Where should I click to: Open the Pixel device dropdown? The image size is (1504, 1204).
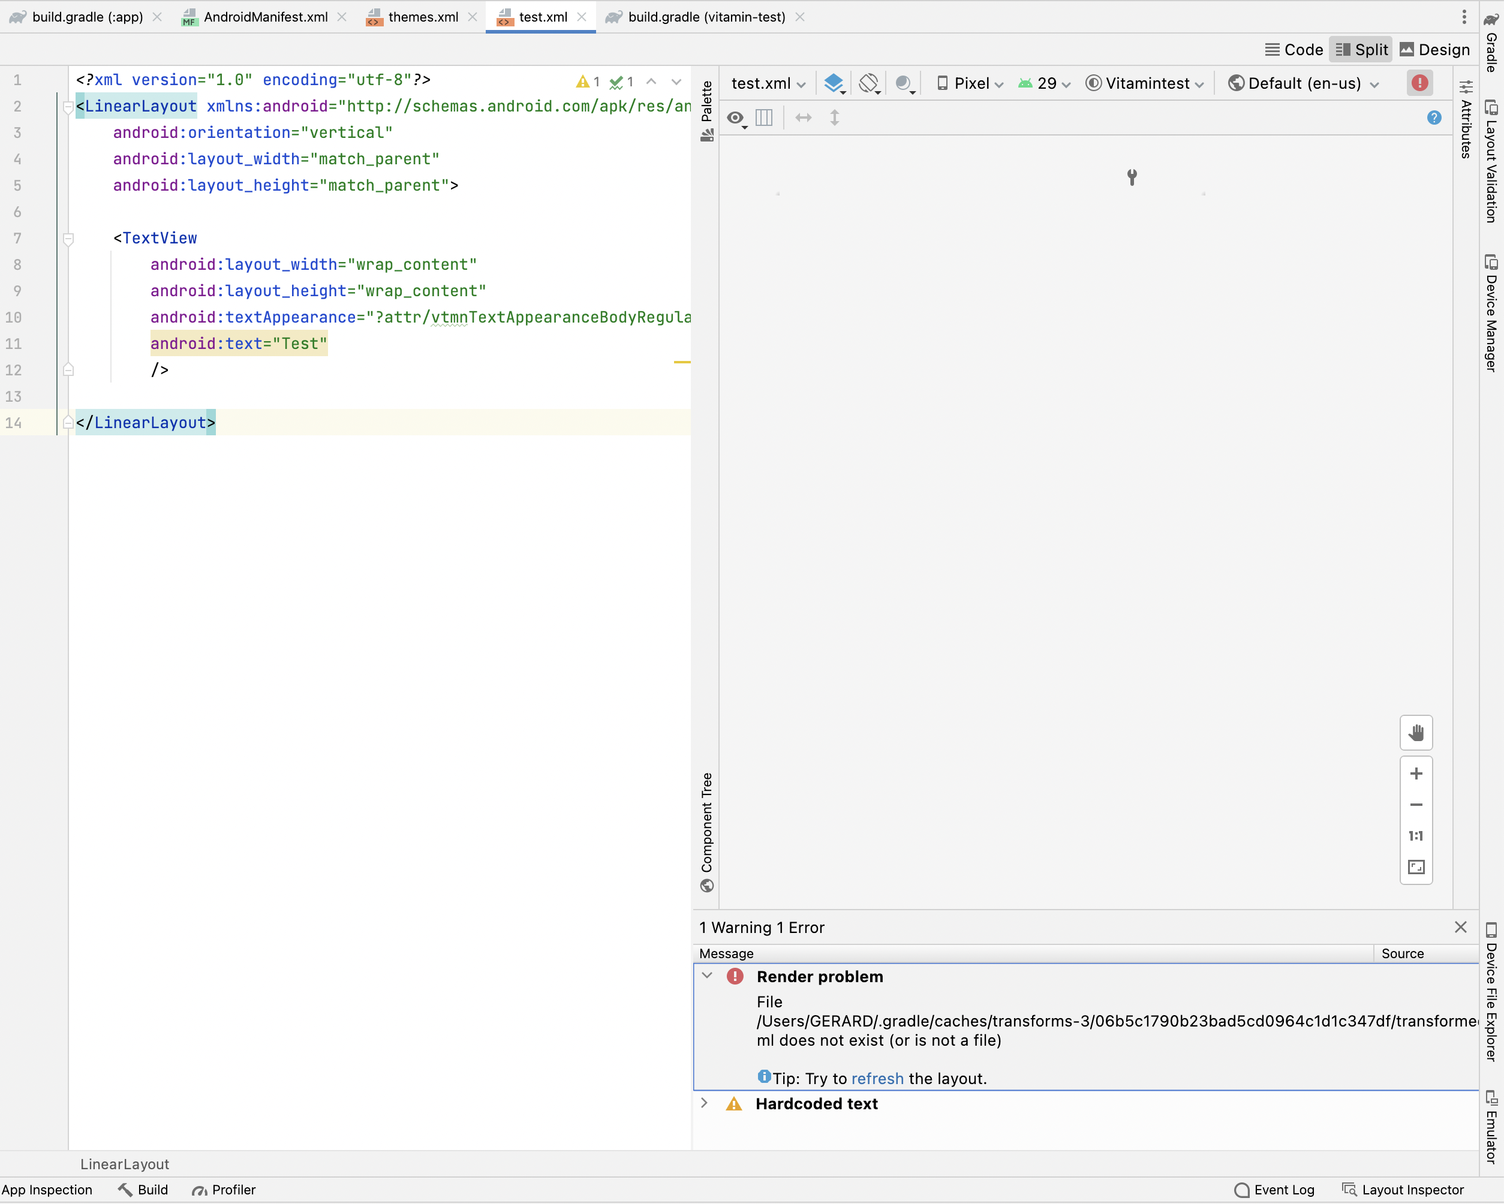970,82
